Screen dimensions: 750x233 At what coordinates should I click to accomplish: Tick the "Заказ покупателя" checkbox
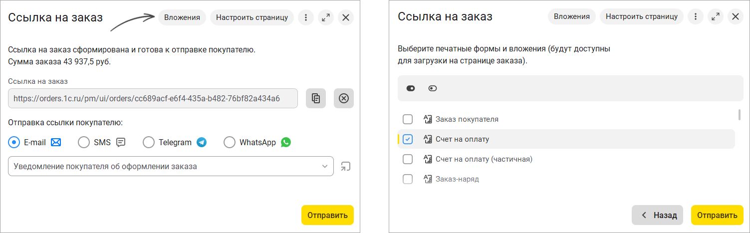pos(408,119)
